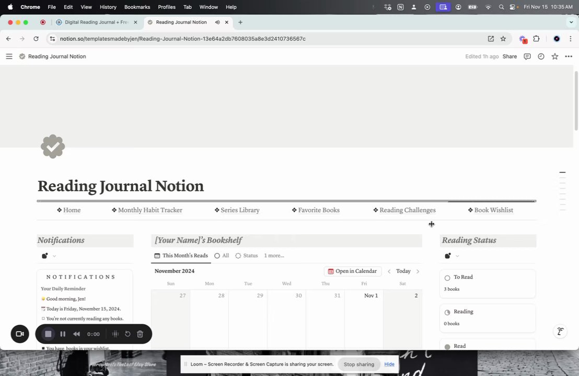Pause the Loom recording

pyautogui.click(x=63, y=334)
